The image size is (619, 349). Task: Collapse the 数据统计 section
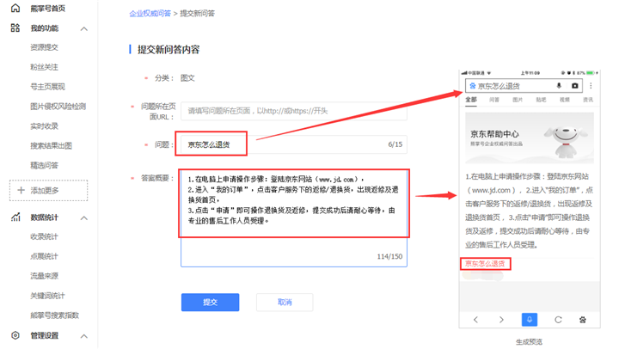coord(84,218)
